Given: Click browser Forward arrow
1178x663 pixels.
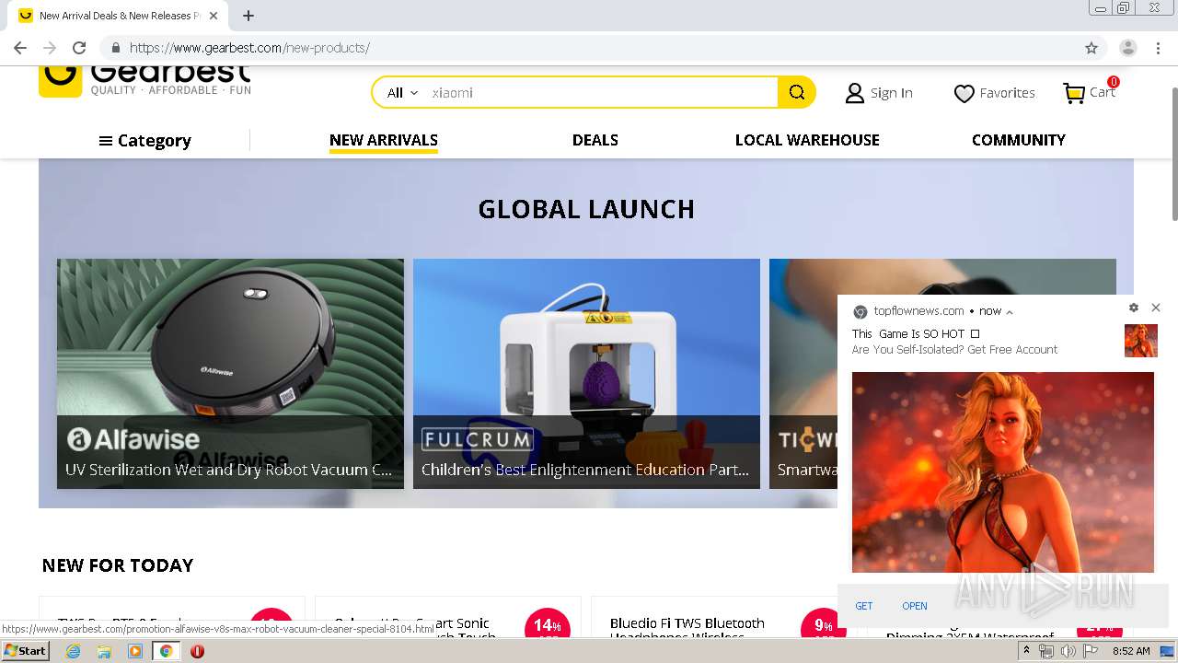Looking at the screenshot, I should pos(50,48).
